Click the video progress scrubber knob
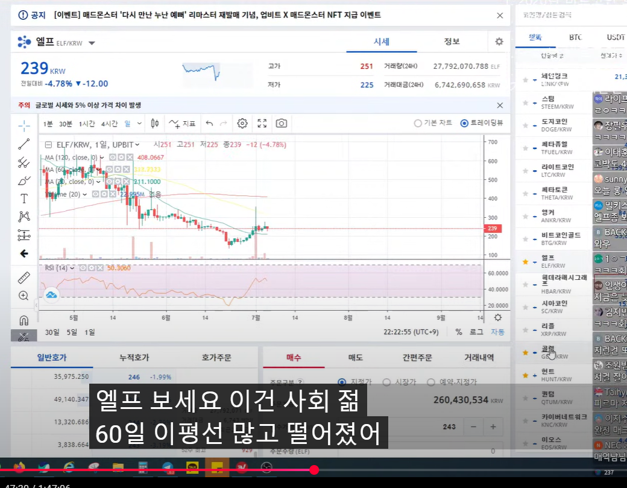The width and height of the screenshot is (627, 488). click(314, 470)
